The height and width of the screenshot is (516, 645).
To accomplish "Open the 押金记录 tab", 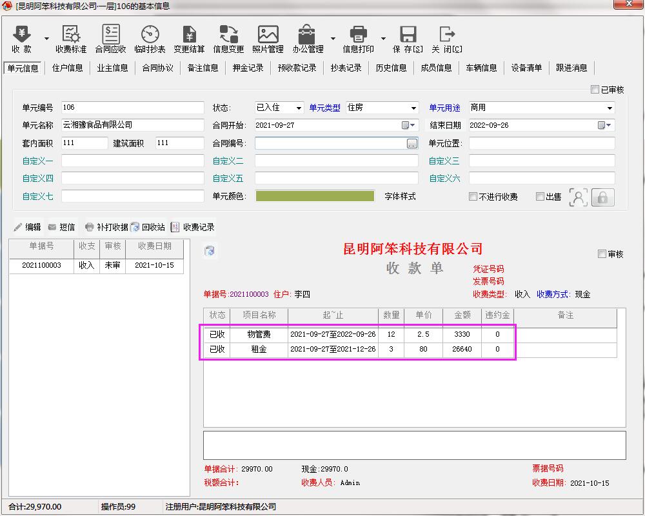I will 248,68.
